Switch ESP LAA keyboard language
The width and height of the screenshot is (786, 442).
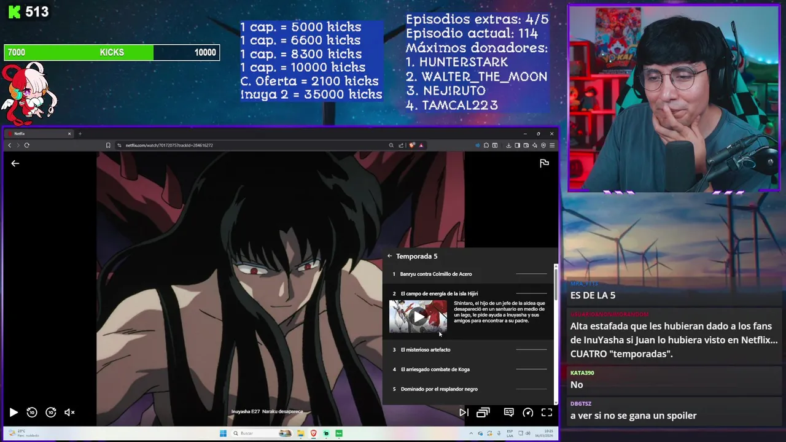[x=510, y=433]
